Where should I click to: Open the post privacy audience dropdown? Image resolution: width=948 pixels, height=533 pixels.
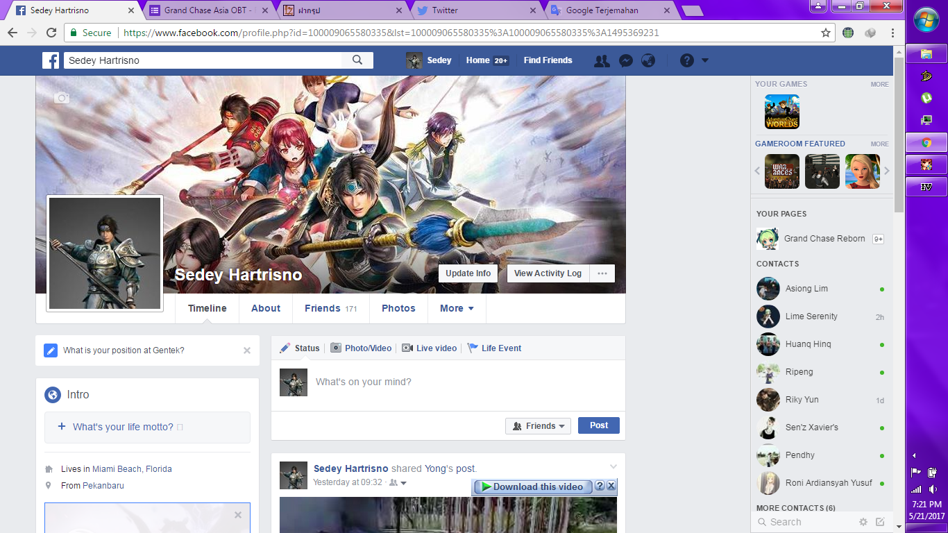coord(398,482)
